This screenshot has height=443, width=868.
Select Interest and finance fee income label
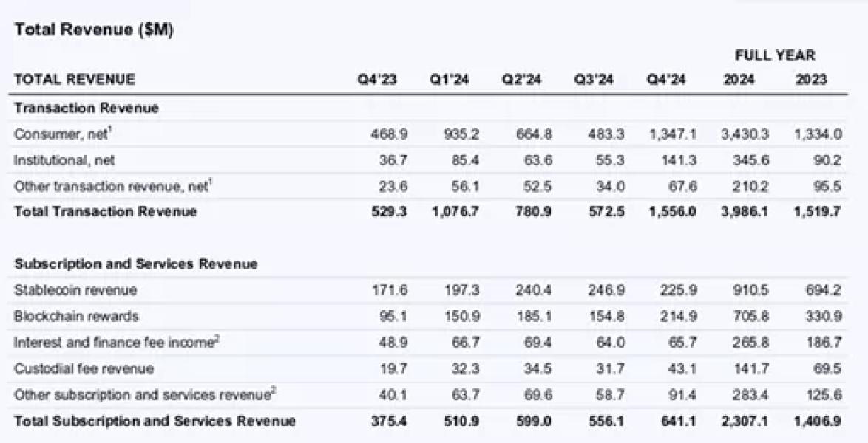click(117, 343)
